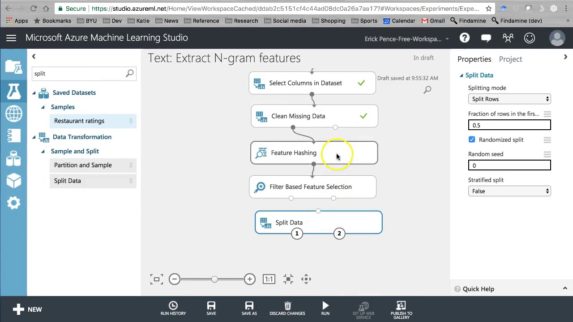Viewport: 573px width, 322px height.
Task: Open the feedback chat bubble icon
Action: pyautogui.click(x=486, y=38)
